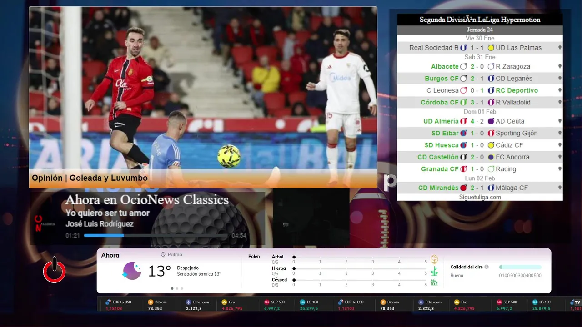Click the Segunda División LaLiga Hypermotion title

480,20
